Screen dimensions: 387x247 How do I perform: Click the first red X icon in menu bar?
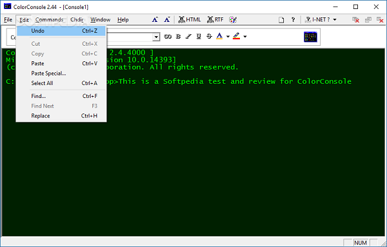(355, 20)
